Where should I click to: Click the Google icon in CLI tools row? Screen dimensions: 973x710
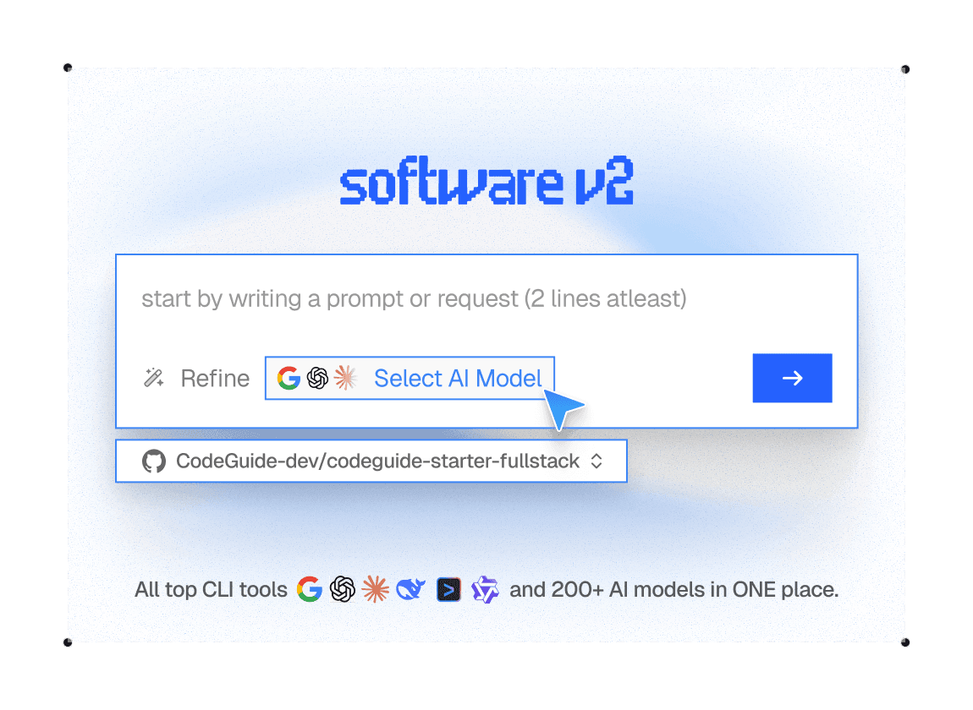[310, 589]
